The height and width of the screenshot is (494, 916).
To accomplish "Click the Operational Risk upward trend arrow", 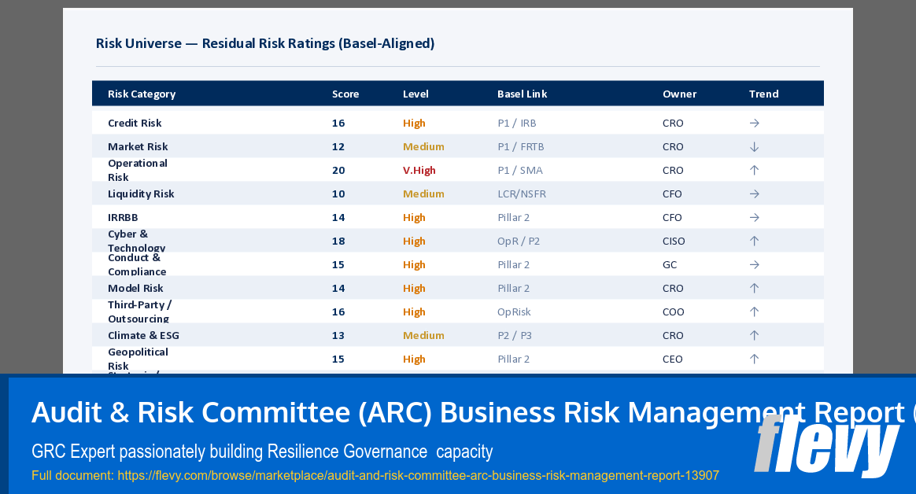I will pos(754,171).
